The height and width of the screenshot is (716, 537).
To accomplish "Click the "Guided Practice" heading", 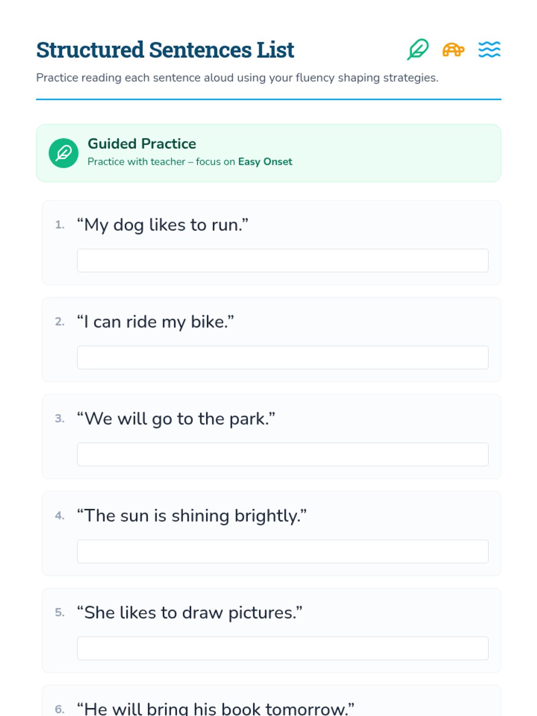I will [142, 144].
